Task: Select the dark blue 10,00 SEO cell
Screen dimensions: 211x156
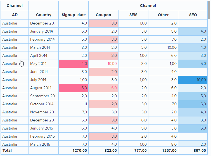Action: coord(193,80)
